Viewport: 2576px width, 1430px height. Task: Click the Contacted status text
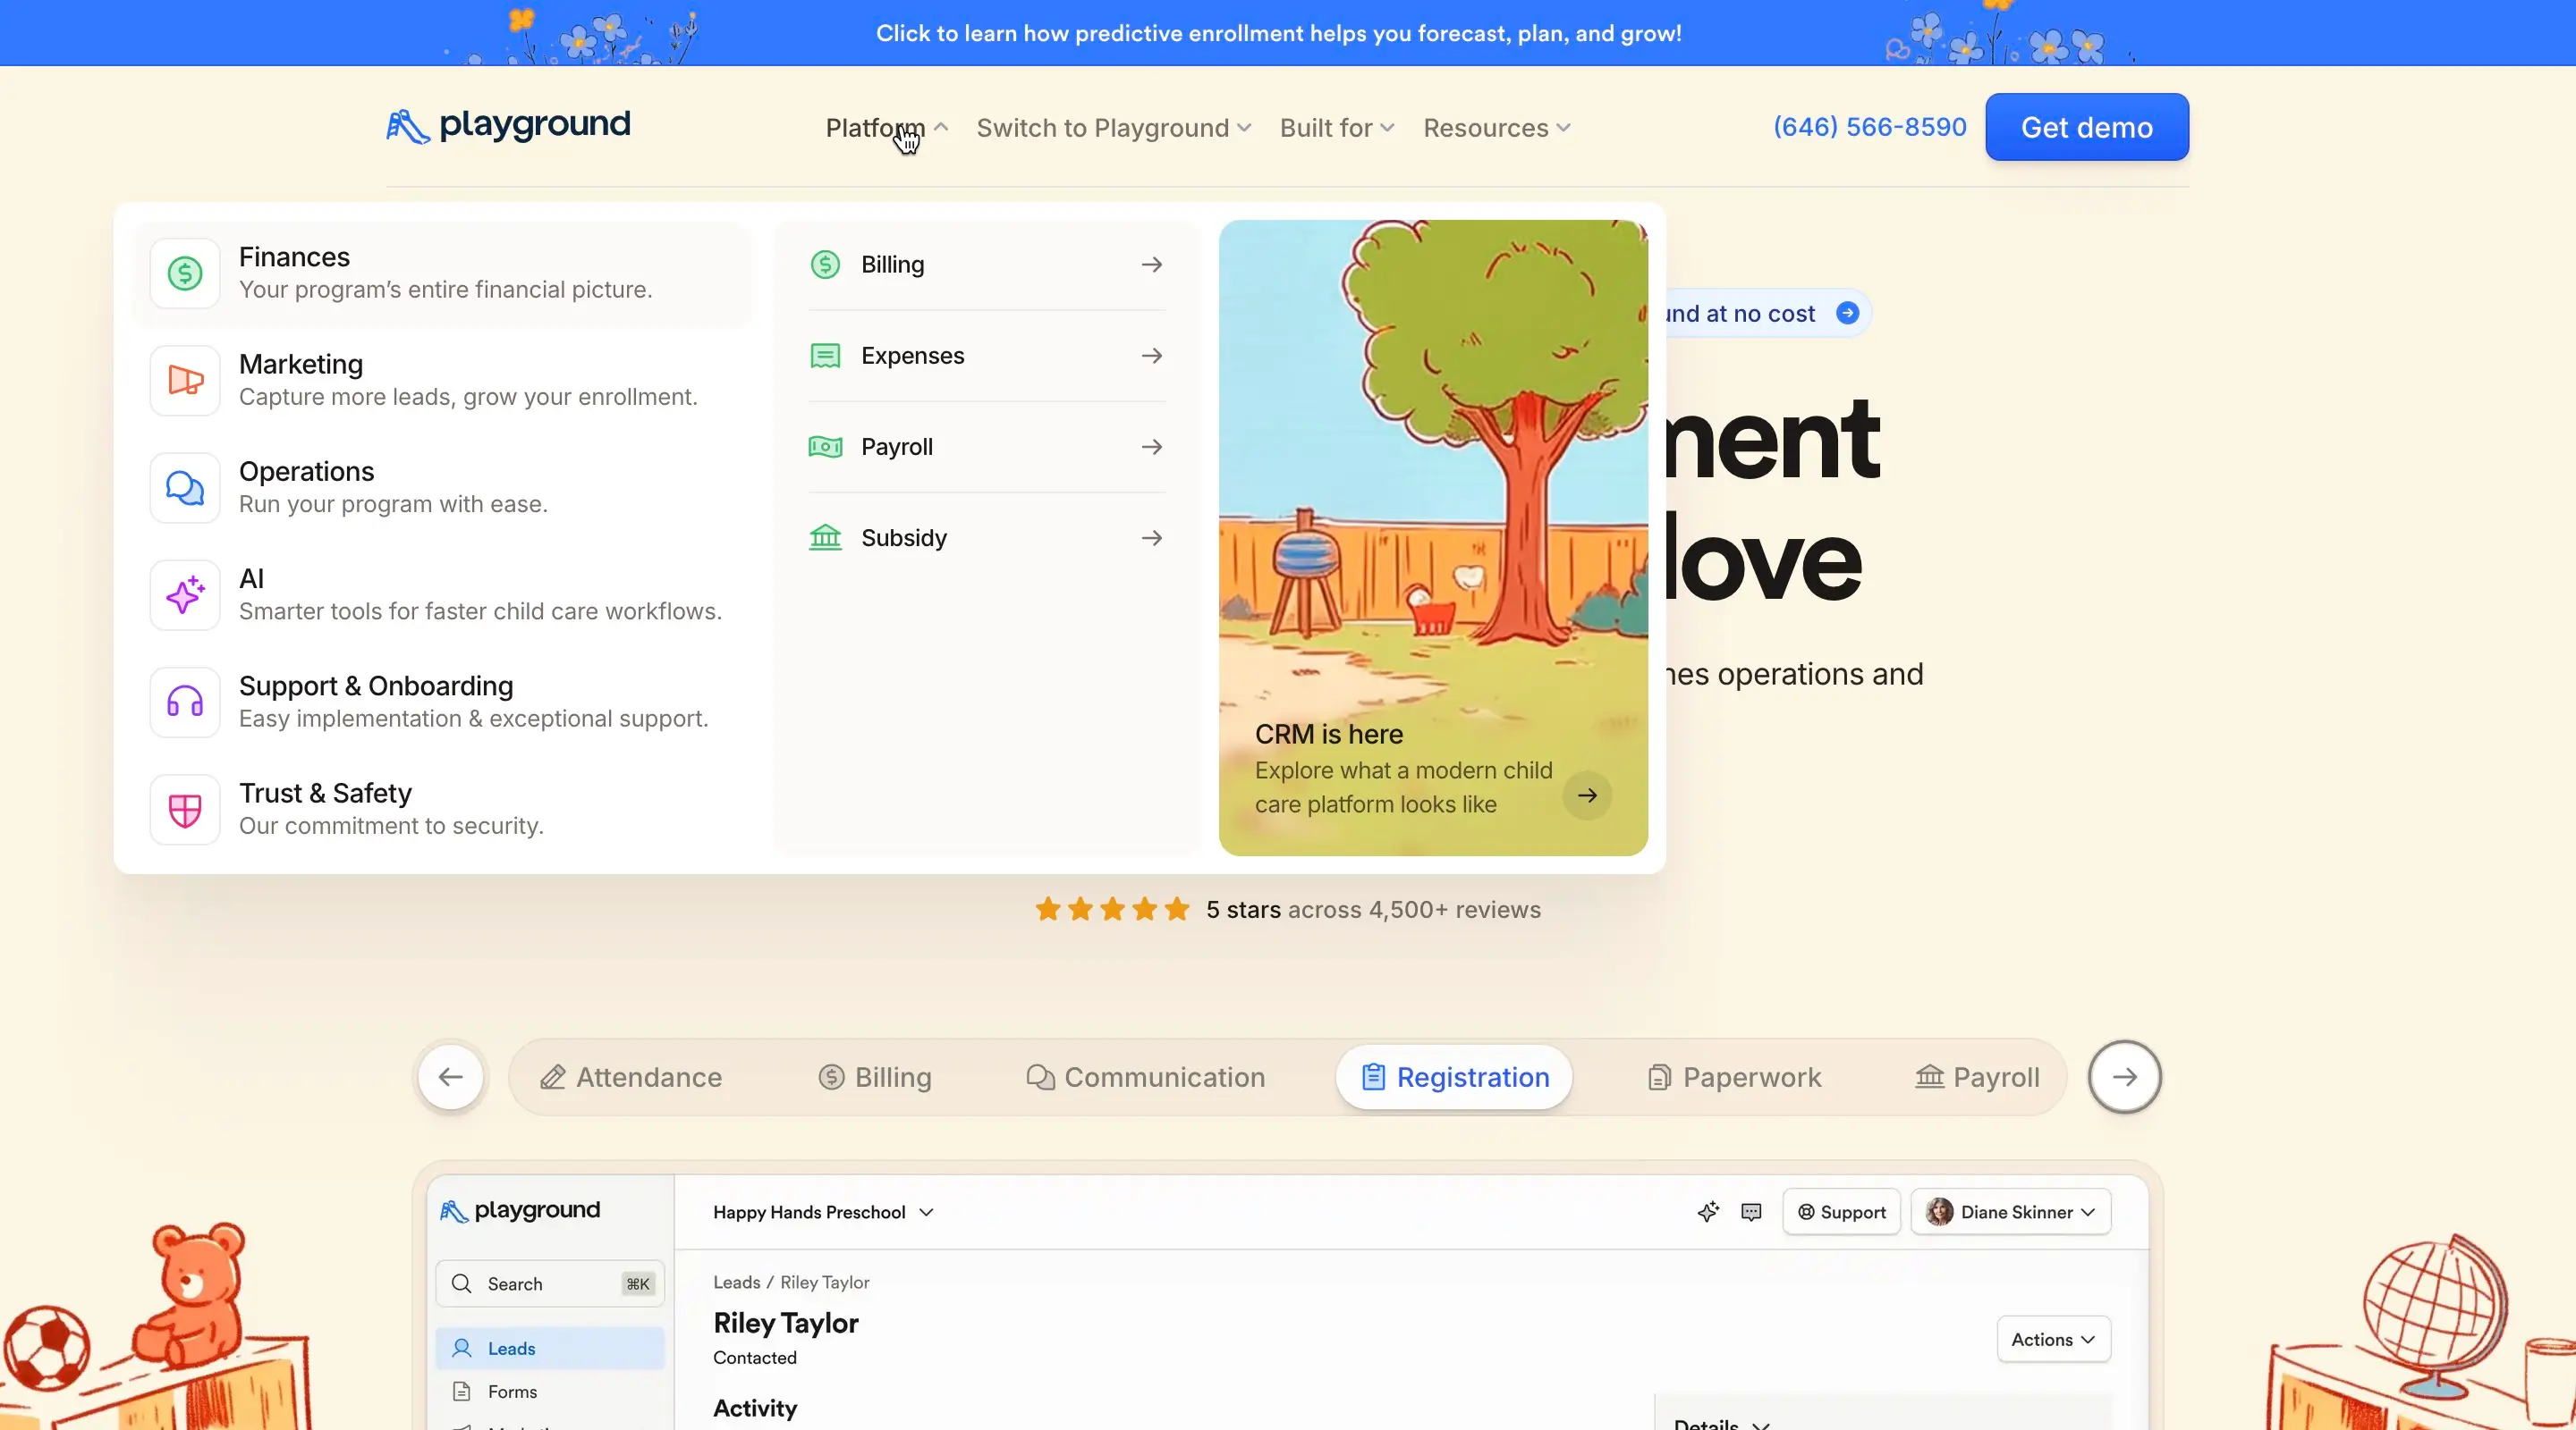click(x=755, y=1358)
